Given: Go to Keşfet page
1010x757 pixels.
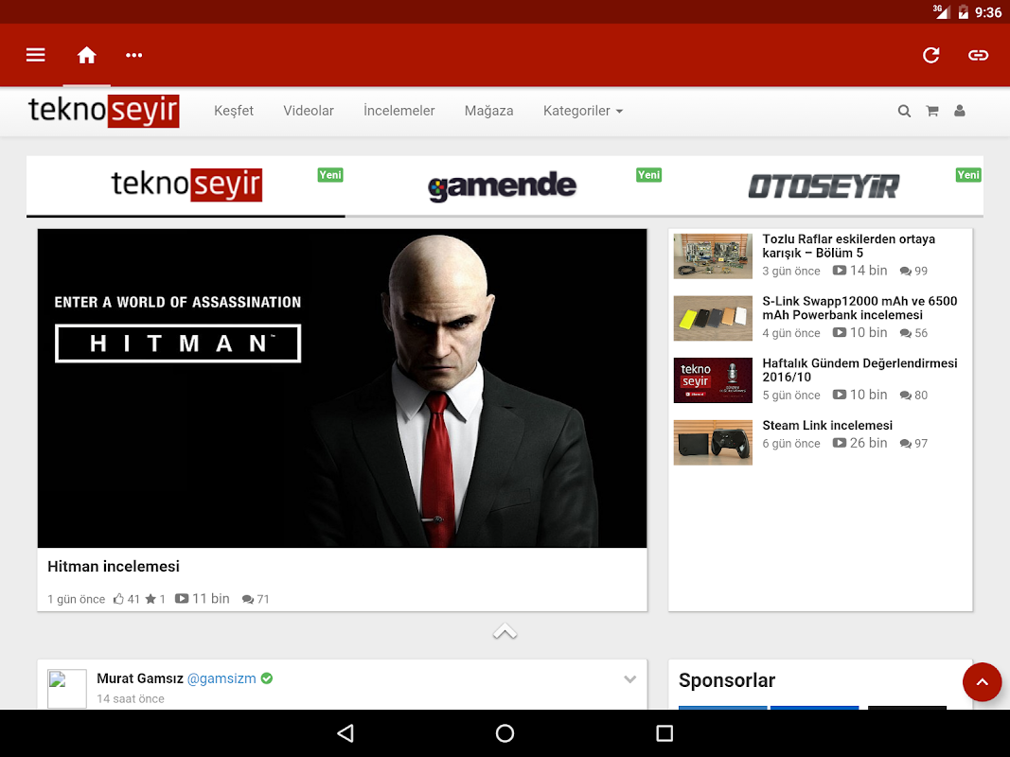Looking at the screenshot, I should (x=234, y=111).
